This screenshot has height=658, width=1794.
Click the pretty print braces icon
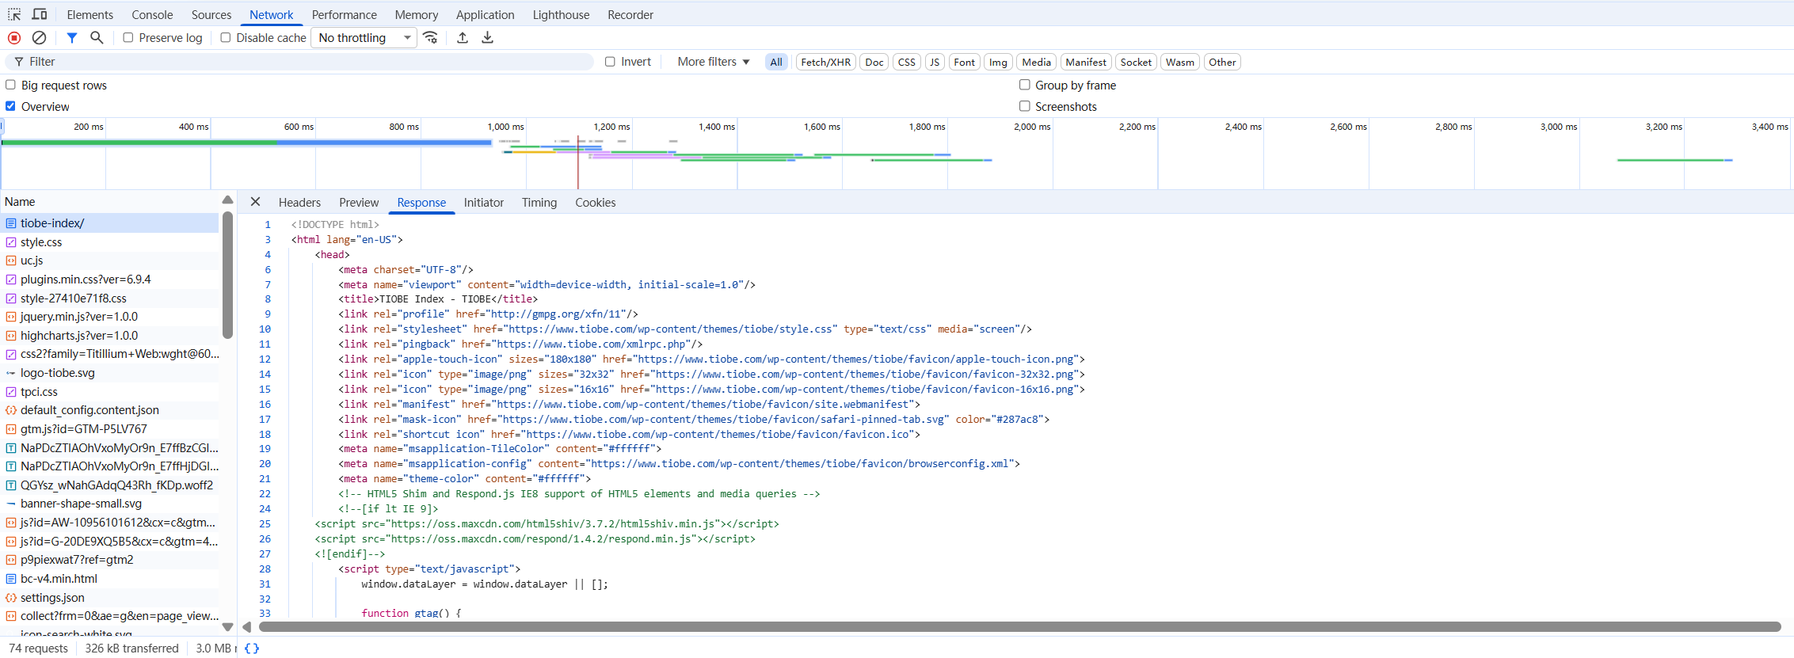[x=252, y=648]
